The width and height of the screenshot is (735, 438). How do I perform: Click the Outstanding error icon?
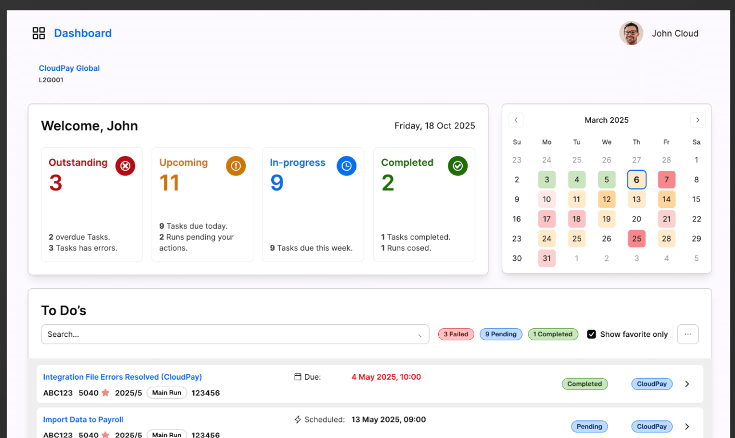[x=125, y=166]
